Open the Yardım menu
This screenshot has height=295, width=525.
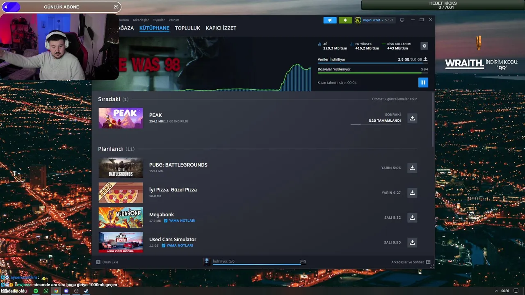(174, 20)
